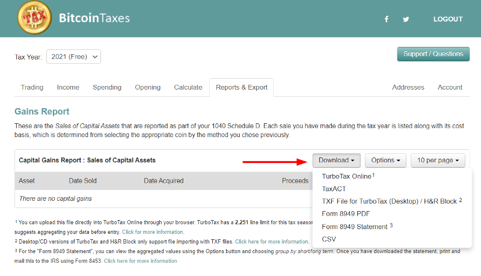Follow footnote 3 'Click here for more information' link

(x=141, y=261)
